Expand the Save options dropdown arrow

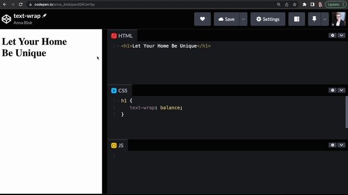(244, 19)
